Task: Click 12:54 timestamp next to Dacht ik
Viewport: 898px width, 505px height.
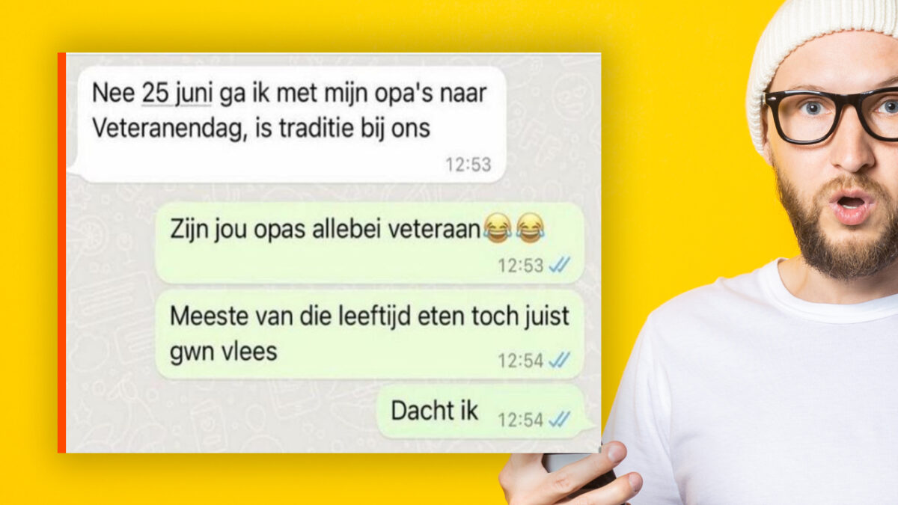Action: pyautogui.click(x=520, y=420)
